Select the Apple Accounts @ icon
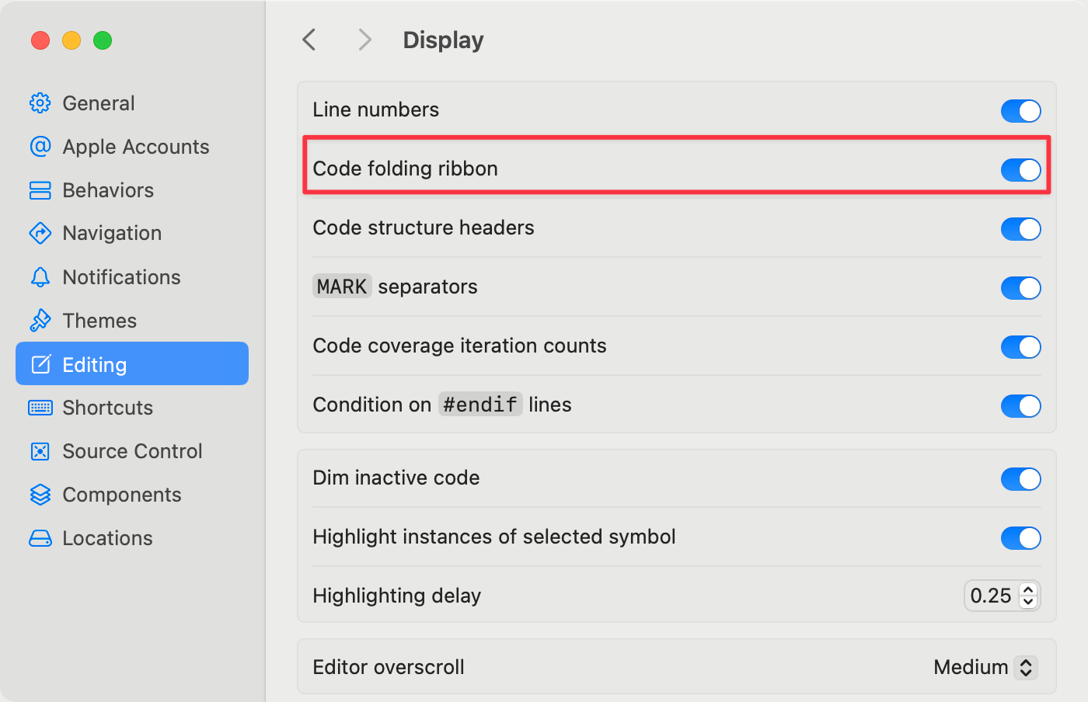 pyautogui.click(x=40, y=147)
